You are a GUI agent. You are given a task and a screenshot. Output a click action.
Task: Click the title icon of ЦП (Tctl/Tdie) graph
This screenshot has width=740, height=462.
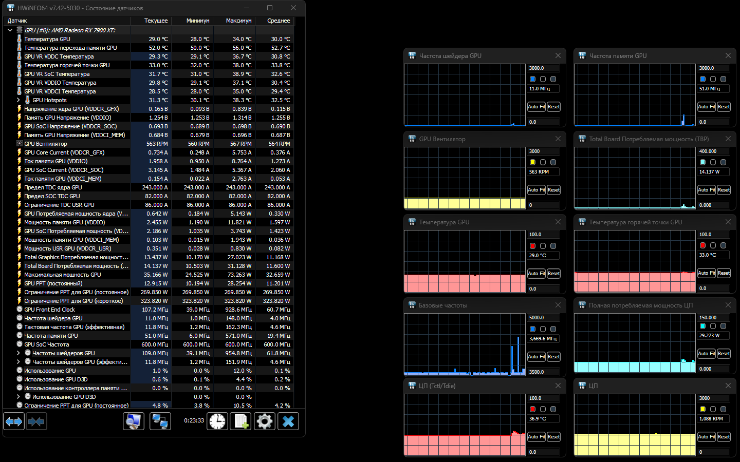click(412, 386)
